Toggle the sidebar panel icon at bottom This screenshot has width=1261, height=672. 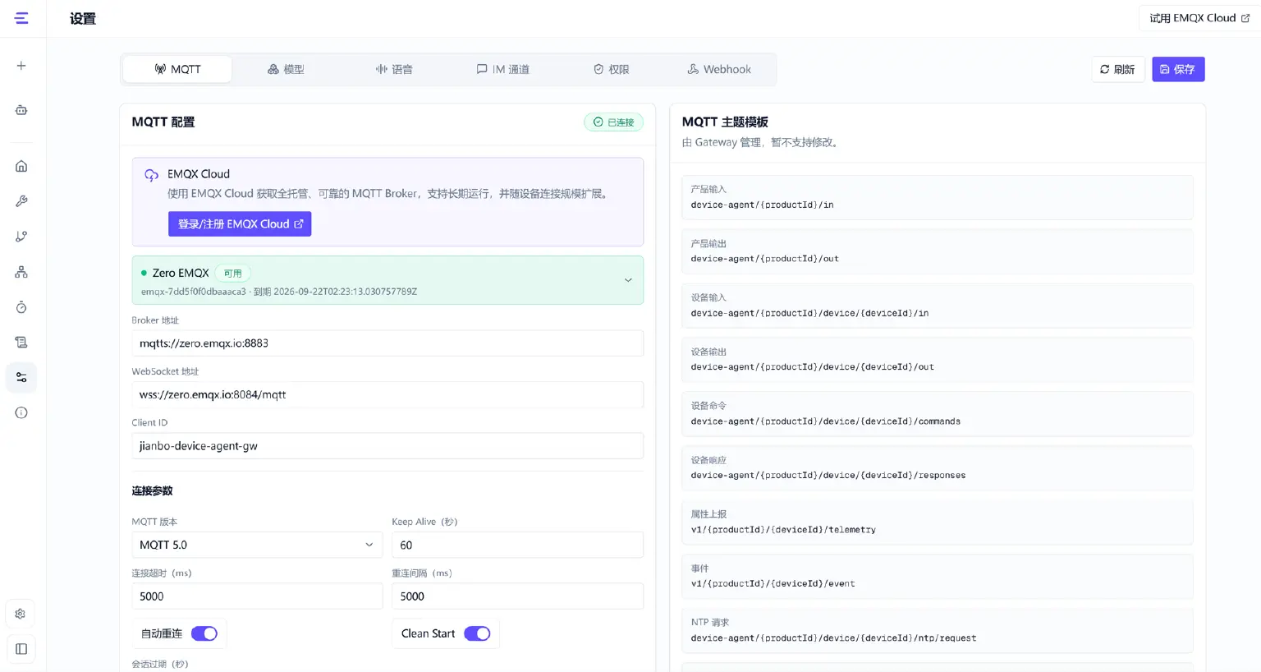21,649
